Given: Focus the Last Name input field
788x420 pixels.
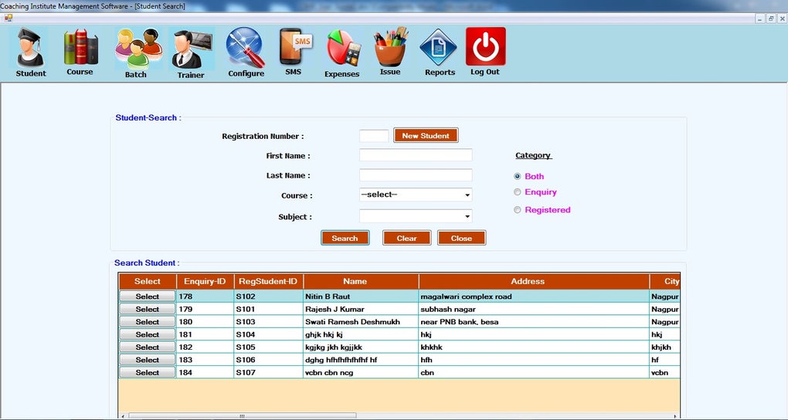Looking at the screenshot, I should pyautogui.click(x=416, y=175).
